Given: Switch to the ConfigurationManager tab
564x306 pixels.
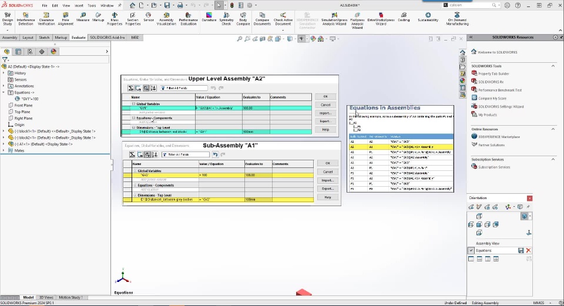Looking at the screenshot, I should pos(30,52).
